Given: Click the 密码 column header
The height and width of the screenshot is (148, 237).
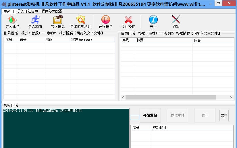Looking at the screenshot, I should tap(57, 40).
